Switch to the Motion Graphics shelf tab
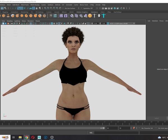This screenshot has width=168, height=140. (x=82, y=12)
